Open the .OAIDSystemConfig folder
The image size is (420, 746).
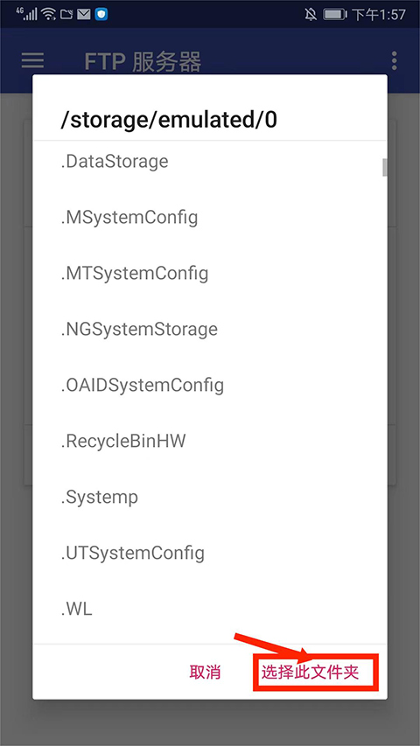(209, 385)
